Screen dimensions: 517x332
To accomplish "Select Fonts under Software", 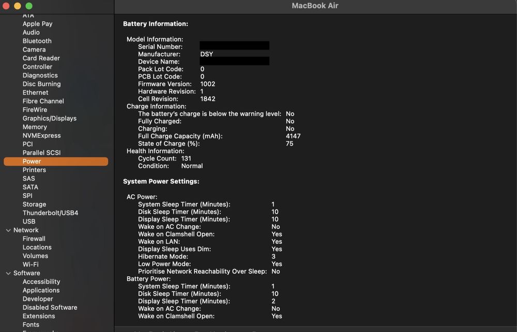I will [31, 324].
